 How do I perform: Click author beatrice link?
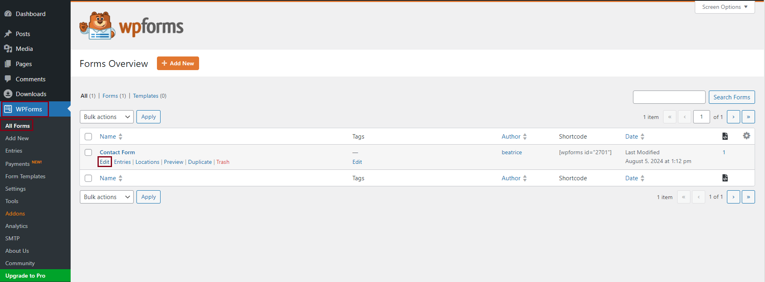tap(512, 152)
